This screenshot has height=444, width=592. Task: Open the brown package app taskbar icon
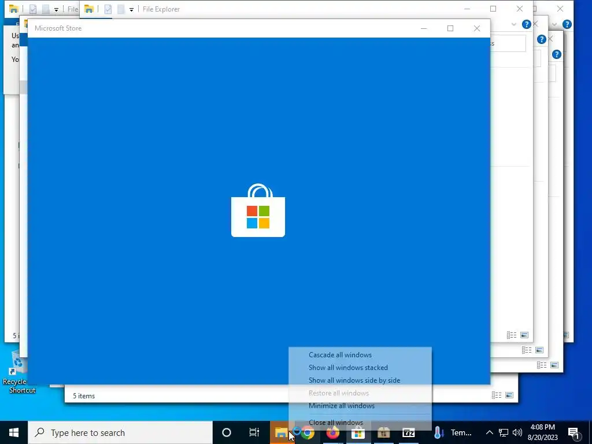tap(383, 433)
